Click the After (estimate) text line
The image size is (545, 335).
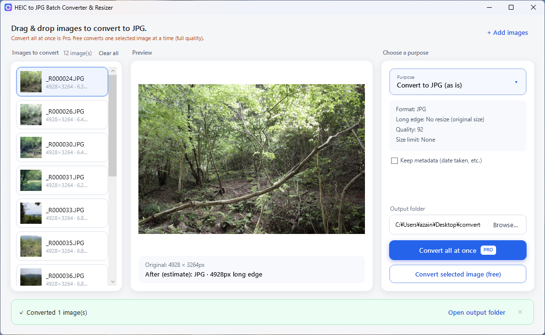[204, 275]
